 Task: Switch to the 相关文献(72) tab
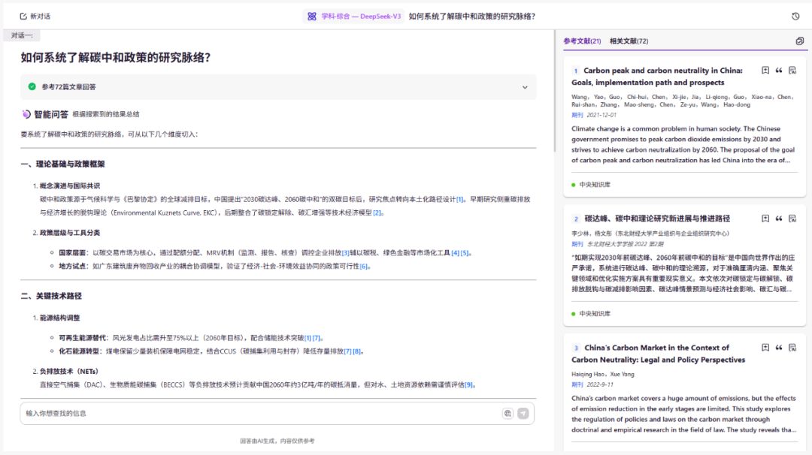click(629, 41)
